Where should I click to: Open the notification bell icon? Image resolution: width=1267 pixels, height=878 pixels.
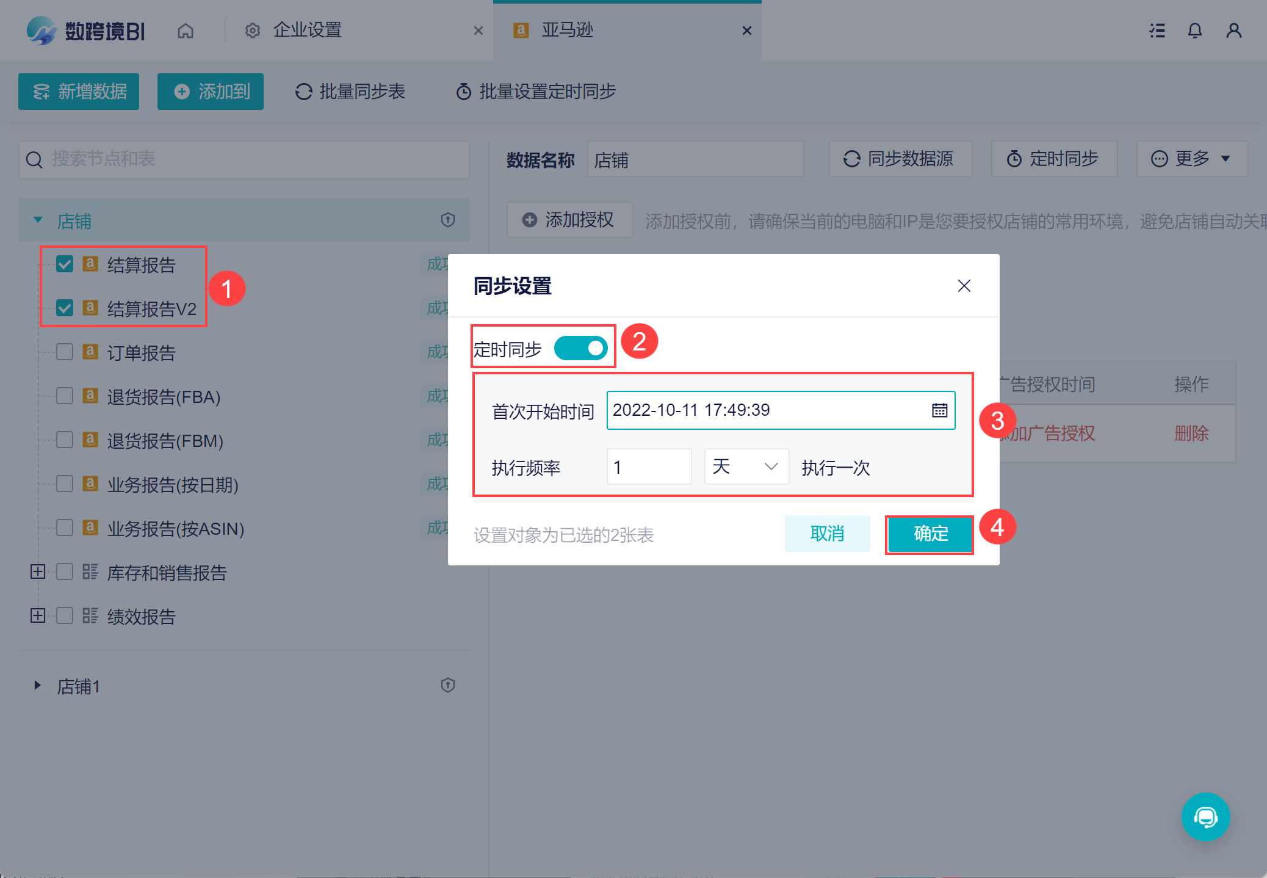click(1194, 31)
